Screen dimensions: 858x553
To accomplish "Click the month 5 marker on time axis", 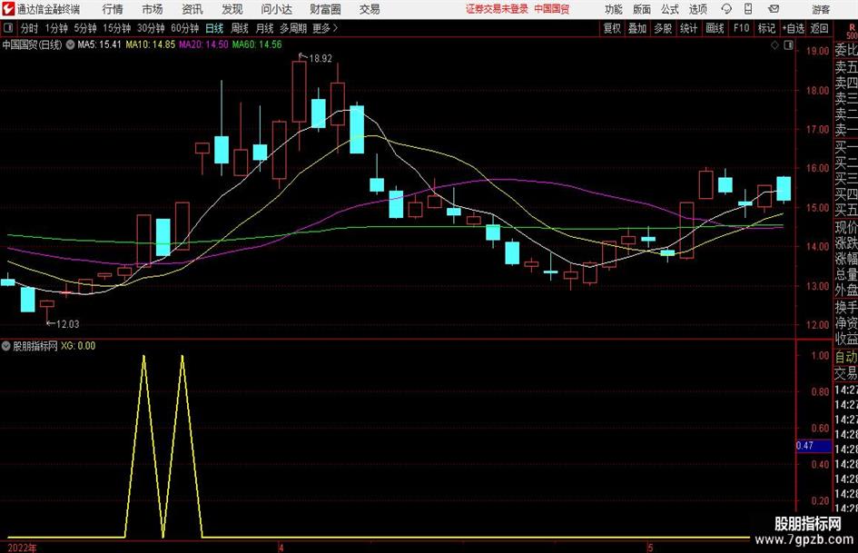I will (650, 548).
